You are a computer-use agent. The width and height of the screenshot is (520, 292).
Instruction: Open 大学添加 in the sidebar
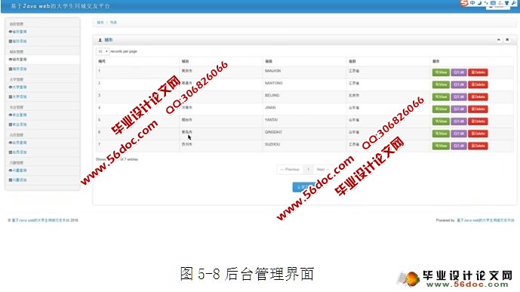(20, 97)
